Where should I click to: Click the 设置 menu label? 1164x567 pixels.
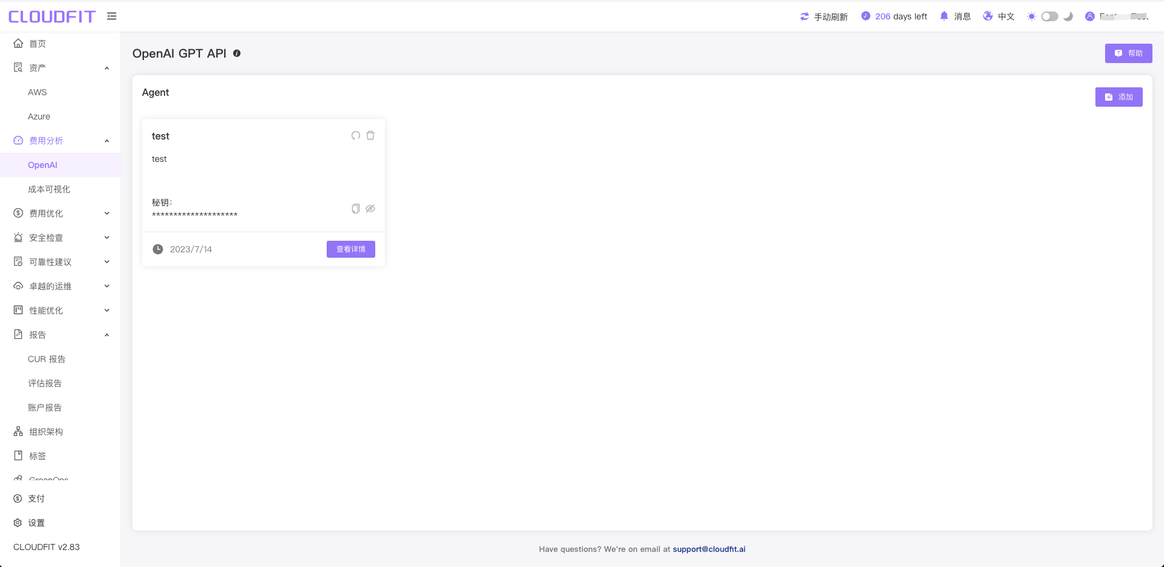pyautogui.click(x=36, y=523)
